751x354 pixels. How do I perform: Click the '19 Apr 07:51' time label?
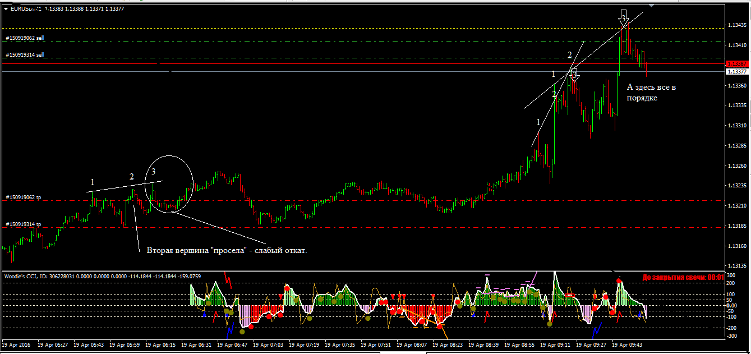pyautogui.click(x=375, y=345)
